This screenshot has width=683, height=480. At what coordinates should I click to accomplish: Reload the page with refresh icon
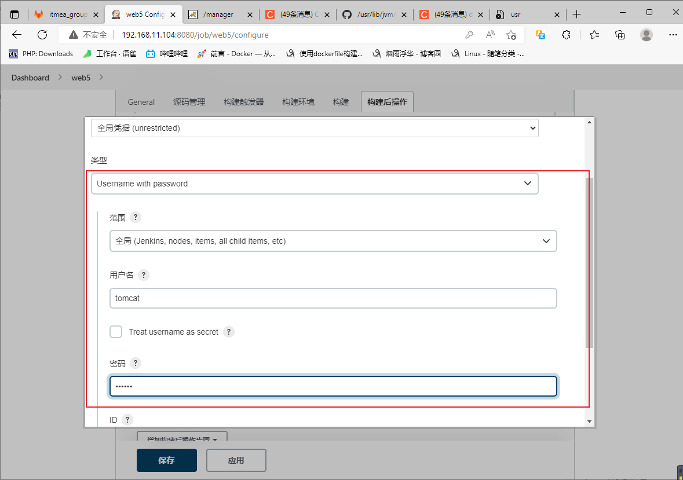(x=42, y=35)
